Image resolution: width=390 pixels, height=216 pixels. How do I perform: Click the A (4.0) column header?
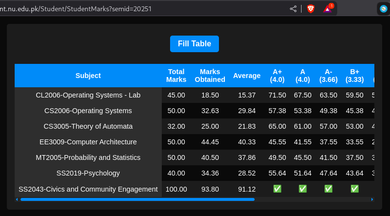(x=303, y=76)
